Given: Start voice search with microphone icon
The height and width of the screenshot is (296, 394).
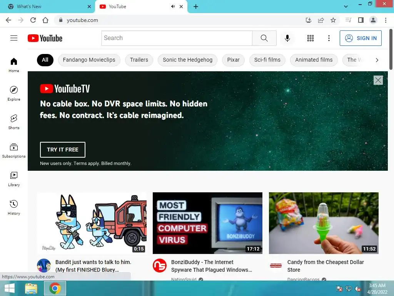Looking at the screenshot, I should coord(287,38).
